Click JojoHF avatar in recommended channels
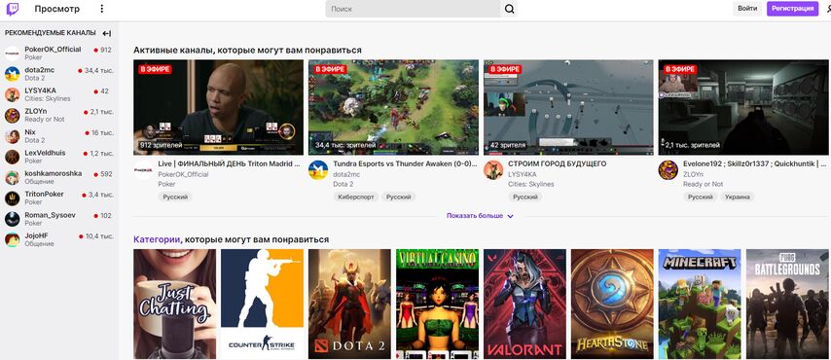This screenshot has width=831, height=360. pos(13,239)
